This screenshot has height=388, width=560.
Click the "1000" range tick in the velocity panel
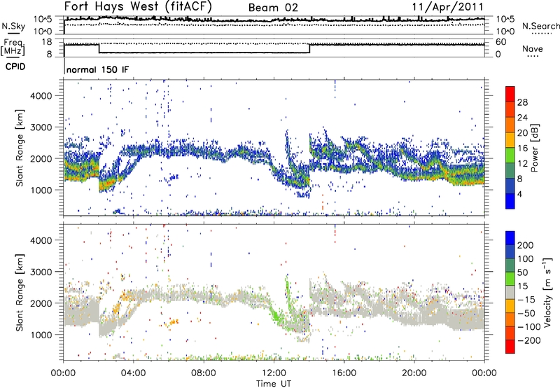click(x=41, y=335)
